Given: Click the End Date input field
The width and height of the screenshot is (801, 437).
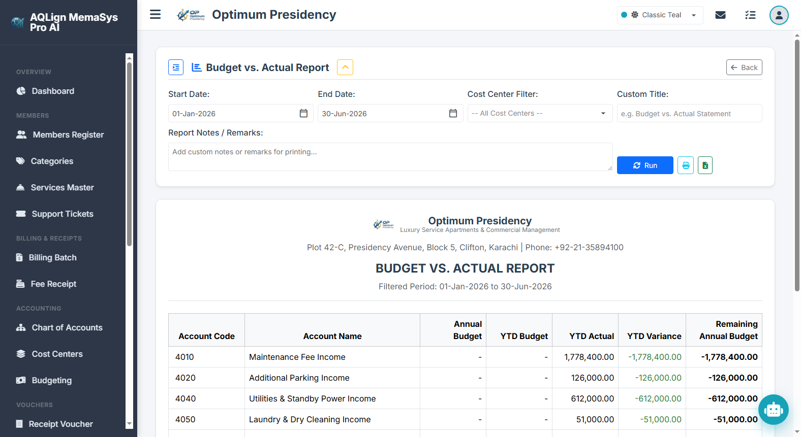Looking at the screenshot, I should click(390, 113).
